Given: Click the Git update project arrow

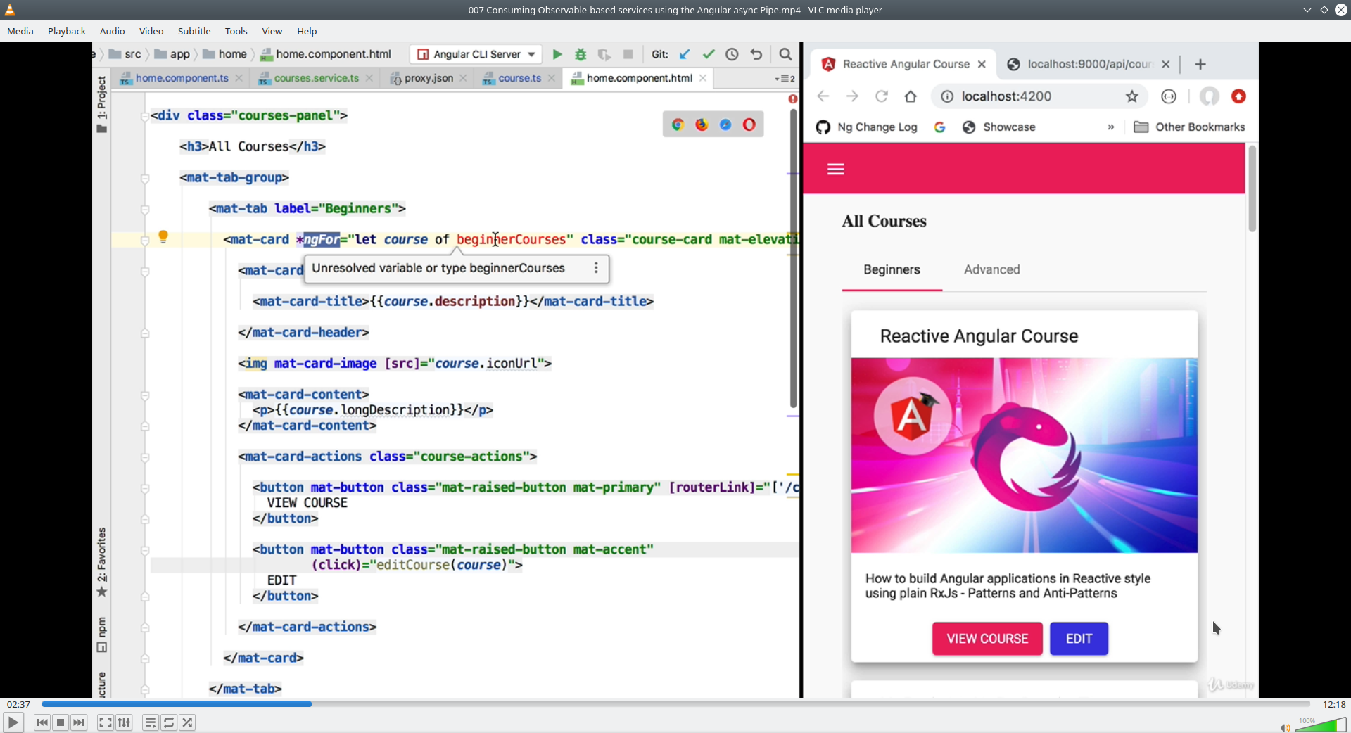Looking at the screenshot, I should coord(685,54).
